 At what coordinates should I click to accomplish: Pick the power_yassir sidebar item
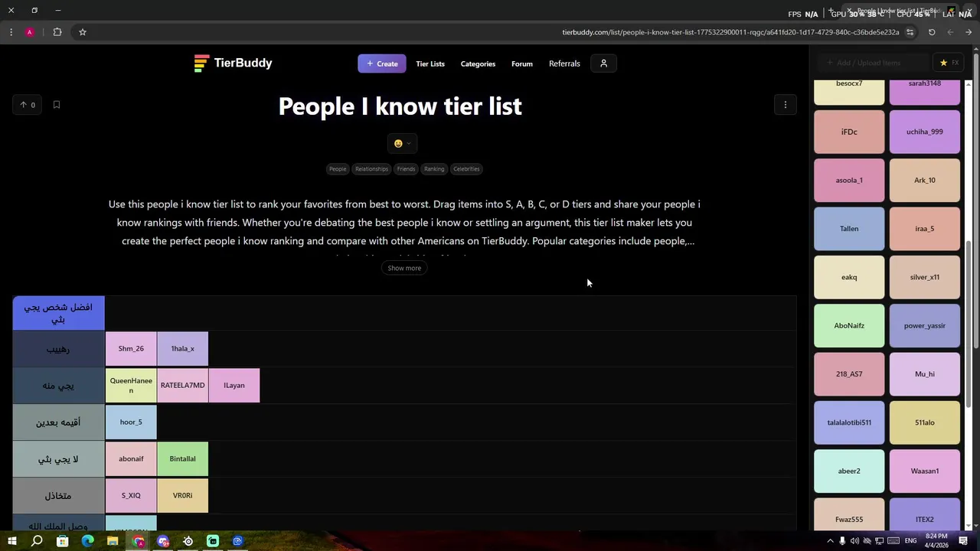pyautogui.click(x=925, y=325)
